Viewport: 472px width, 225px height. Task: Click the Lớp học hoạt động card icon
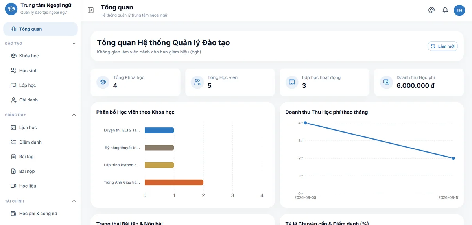coord(292,82)
